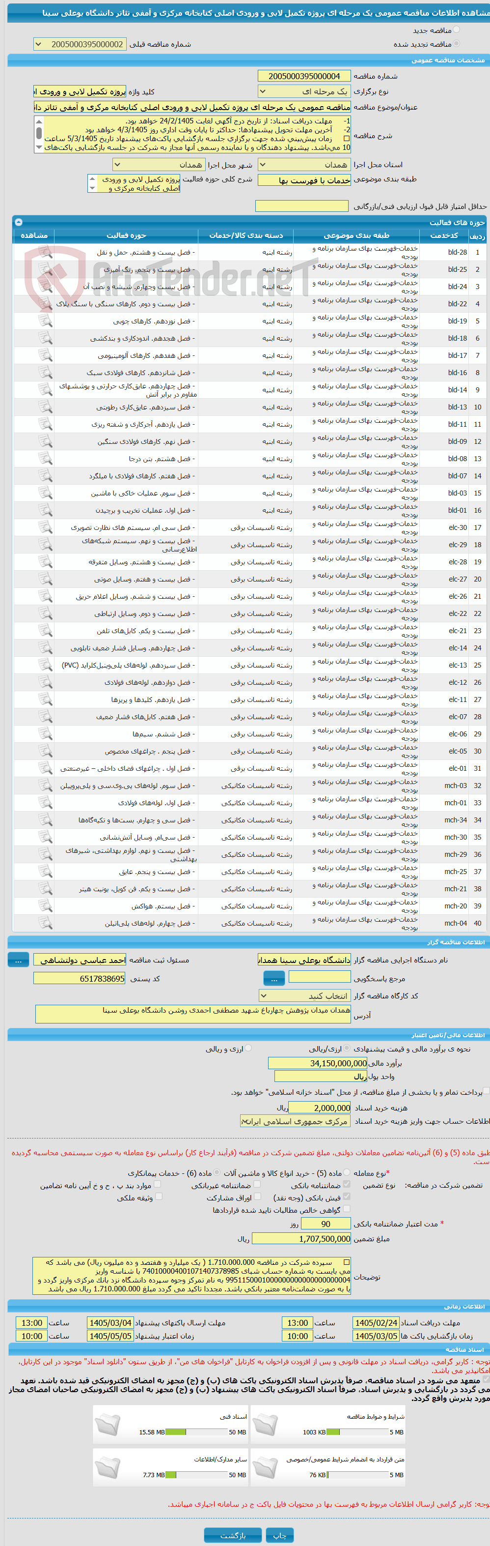Viewport: 490px width, 1546px height.
Task: Select the مناقصه تجدید شده radio button
Action: coord(457,43)
